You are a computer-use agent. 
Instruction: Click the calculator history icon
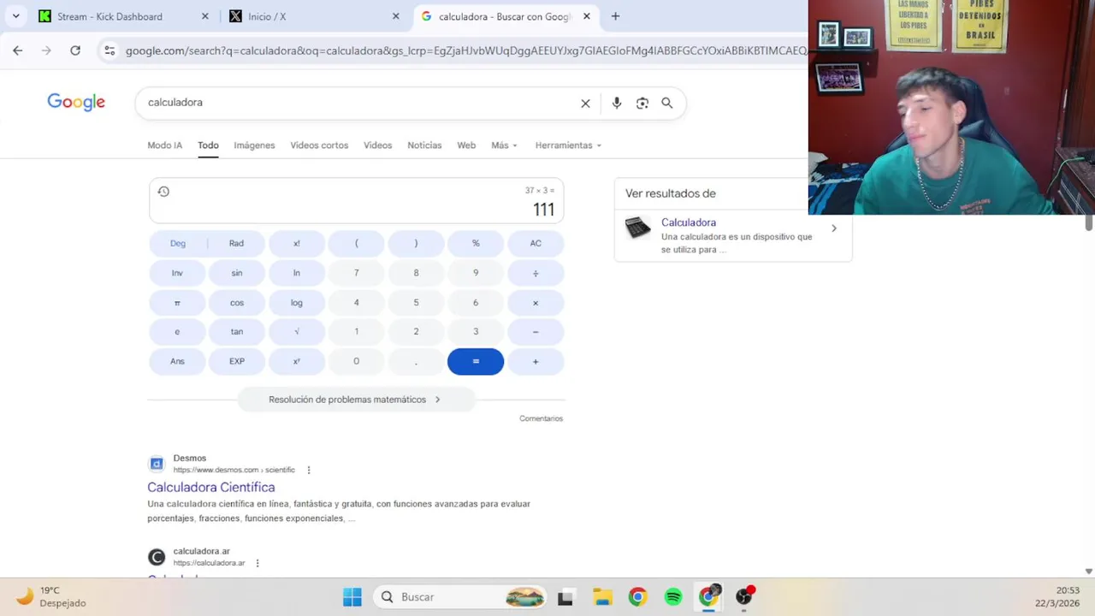[163, 192]
